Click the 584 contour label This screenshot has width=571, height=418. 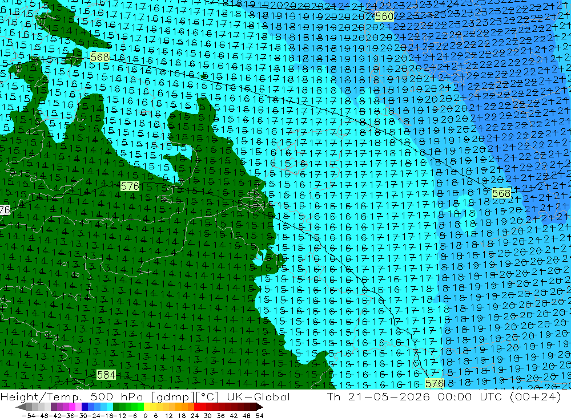(x=106, y=375)
